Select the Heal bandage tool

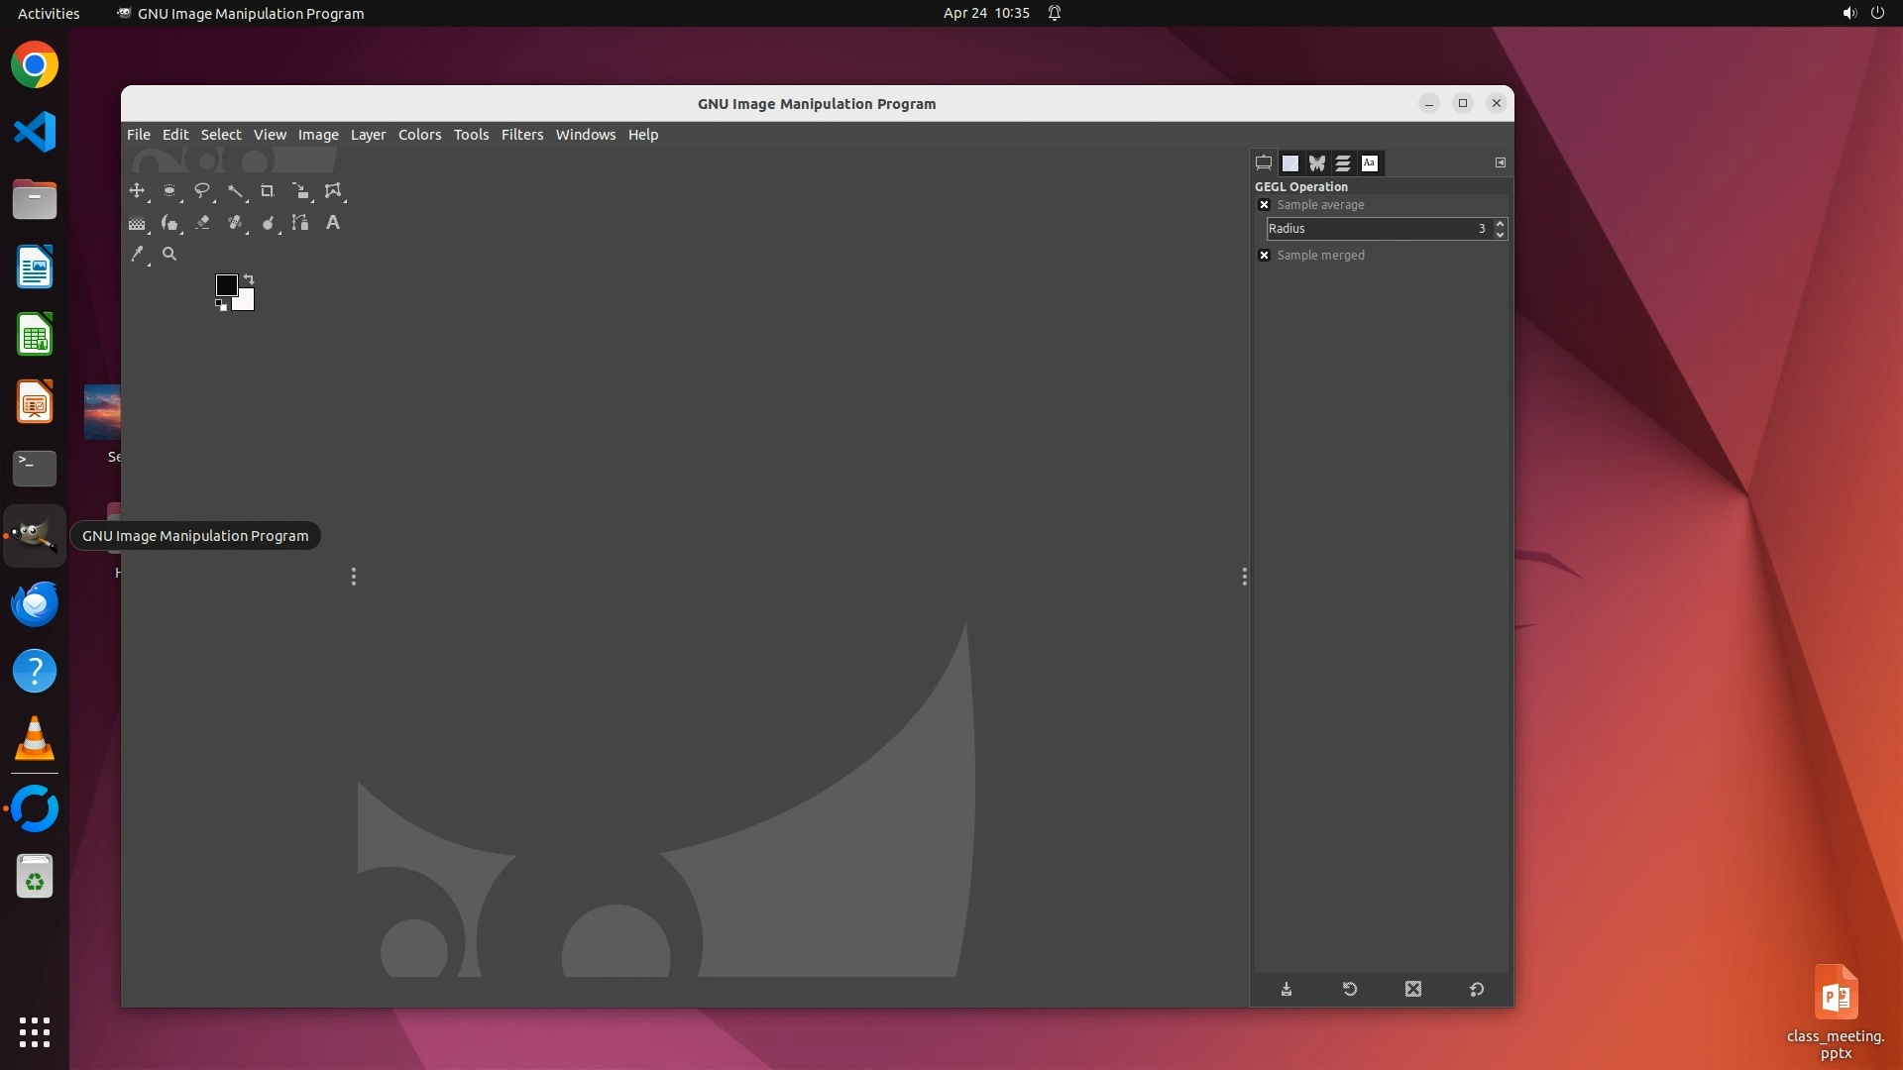(x=235, y=223)
